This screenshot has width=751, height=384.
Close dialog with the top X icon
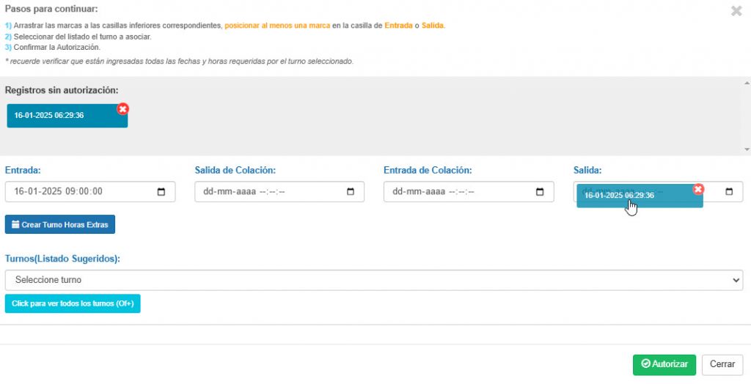(736, 11)
